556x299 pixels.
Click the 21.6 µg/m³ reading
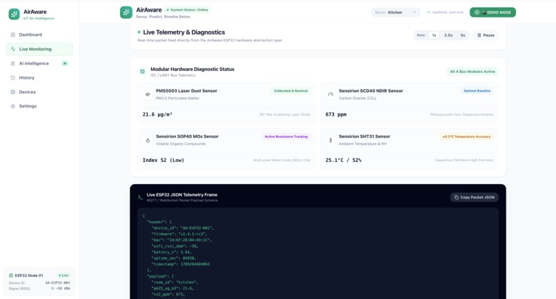[x=157, y=114]
